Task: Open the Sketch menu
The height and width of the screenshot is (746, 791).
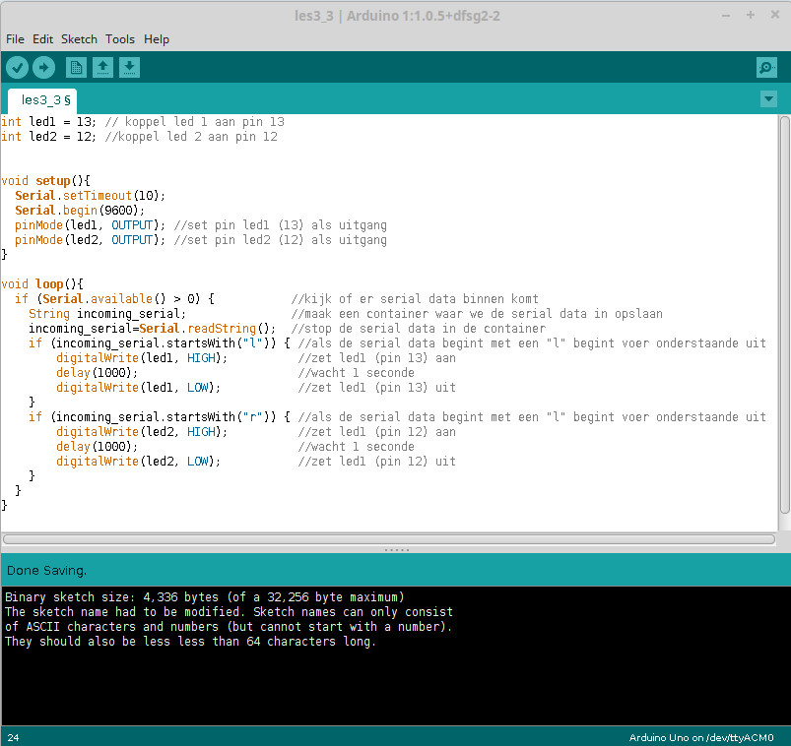Action: tap(79, 39)
